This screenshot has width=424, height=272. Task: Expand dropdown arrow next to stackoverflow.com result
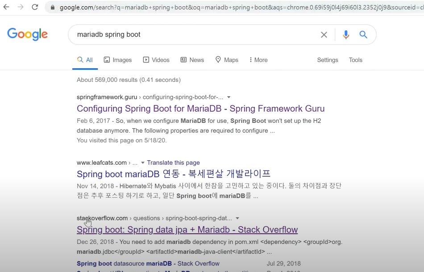(237, 218)
